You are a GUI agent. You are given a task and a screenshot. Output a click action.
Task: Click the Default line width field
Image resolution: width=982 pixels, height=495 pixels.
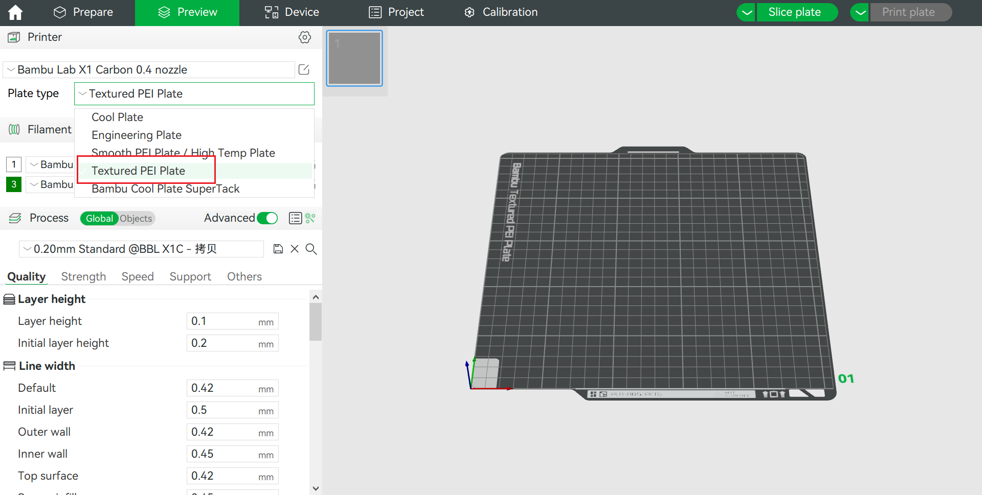click(x=232, y=388)
